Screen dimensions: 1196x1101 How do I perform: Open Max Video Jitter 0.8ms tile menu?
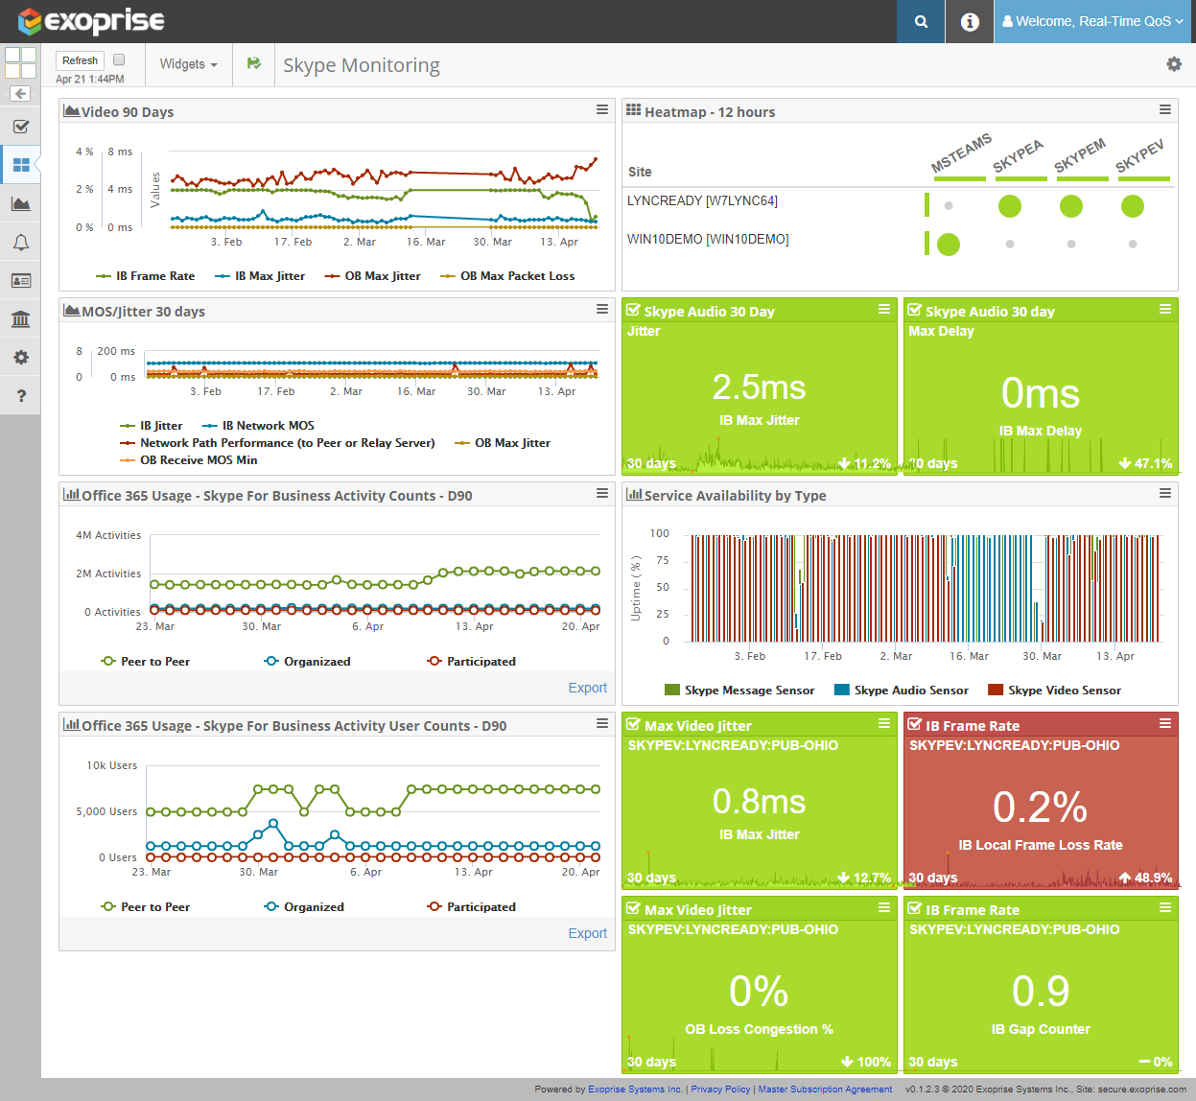pyautogui.click(x=884, y=723)
